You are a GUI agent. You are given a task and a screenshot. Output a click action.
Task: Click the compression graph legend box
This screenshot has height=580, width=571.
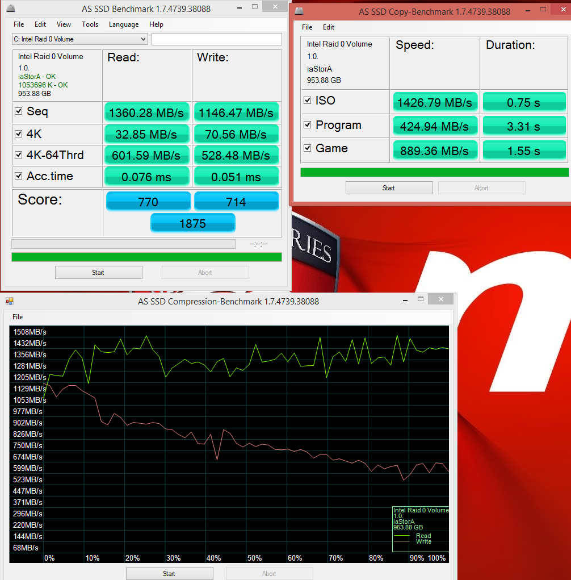[421, 529]
